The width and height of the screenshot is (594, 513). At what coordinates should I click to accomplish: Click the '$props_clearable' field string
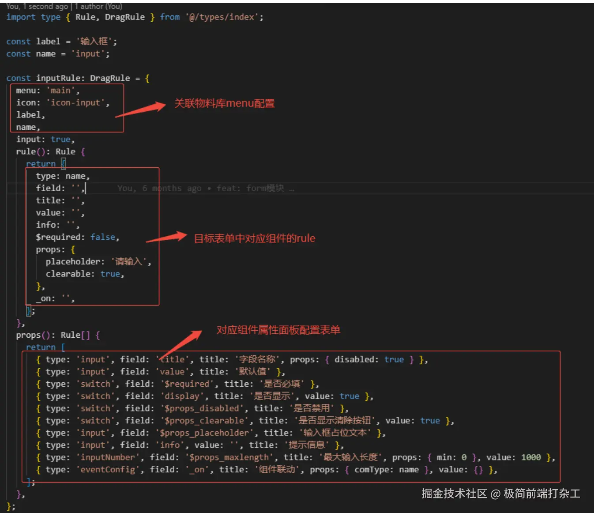coord(204,421)
